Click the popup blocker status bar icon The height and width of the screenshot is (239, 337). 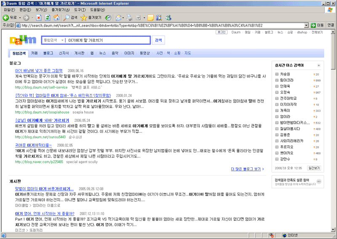coord(271,236)
